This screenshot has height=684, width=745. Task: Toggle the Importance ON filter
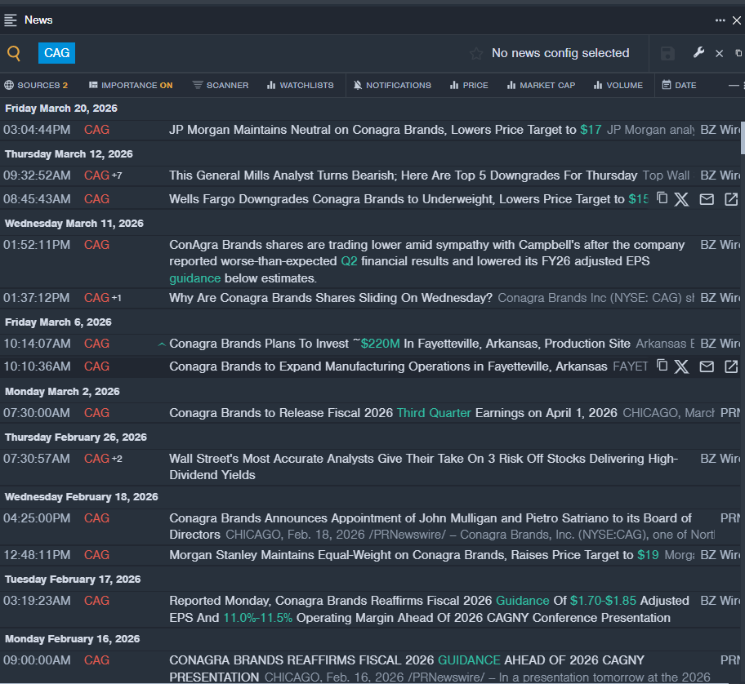(x=131, y=85)
